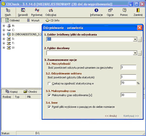146x136 pixels.
Task: Close the Odzyskiwanie - ustawienia dialog
Action: coord(140,28)
